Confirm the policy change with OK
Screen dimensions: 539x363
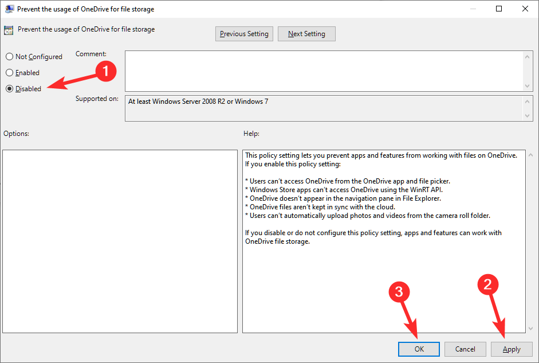click(x=419, y=349)
